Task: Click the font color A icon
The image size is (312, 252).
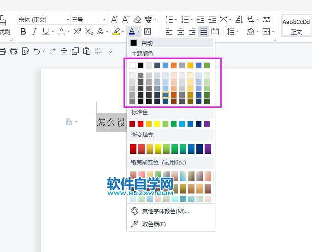Action: click(131, 31)
